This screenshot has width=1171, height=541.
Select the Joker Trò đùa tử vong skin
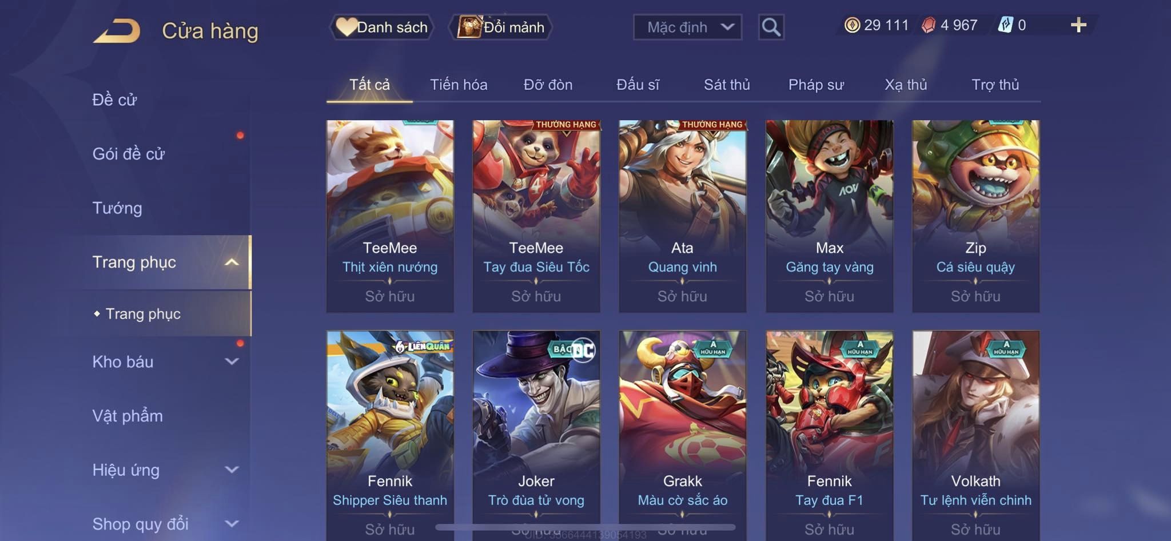point(536,436)
